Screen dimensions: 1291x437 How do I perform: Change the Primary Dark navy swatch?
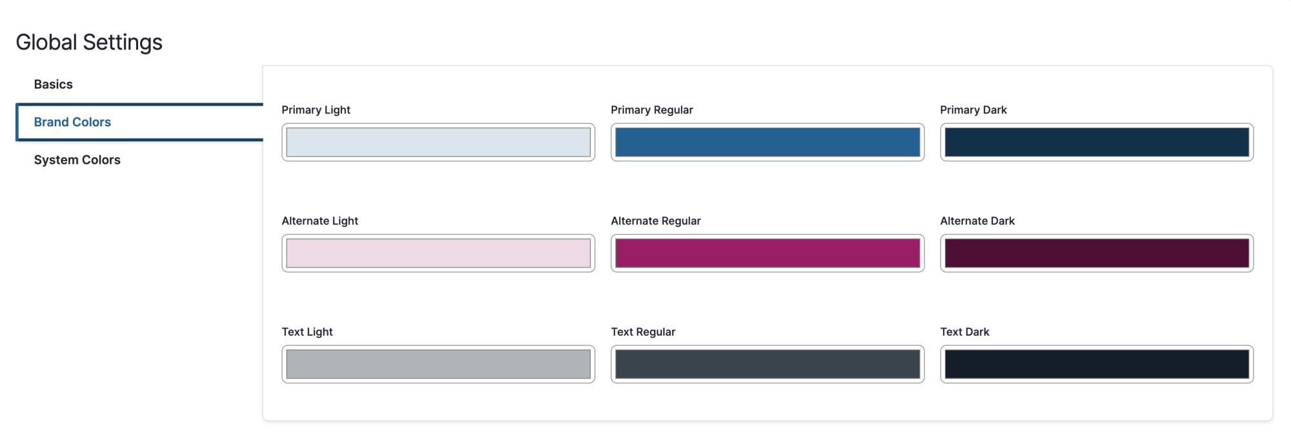(x=1097, y=142)
